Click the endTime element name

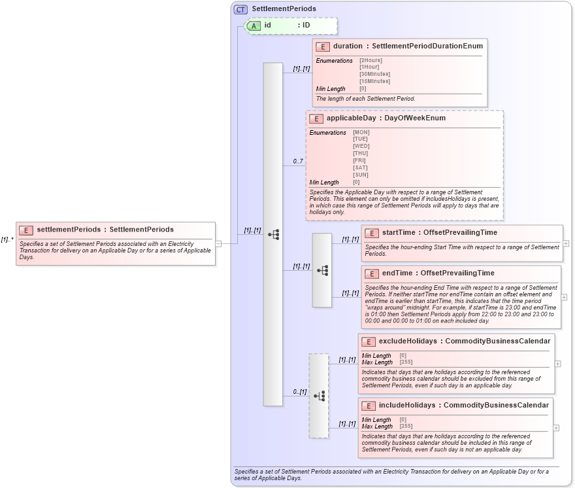point(397,273)
